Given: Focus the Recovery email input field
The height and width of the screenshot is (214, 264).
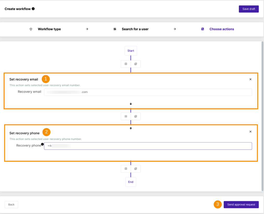Looking at the screenshot, I should (x=148, y=92).
